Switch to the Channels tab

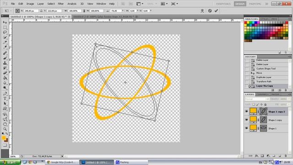coord(262,94)
